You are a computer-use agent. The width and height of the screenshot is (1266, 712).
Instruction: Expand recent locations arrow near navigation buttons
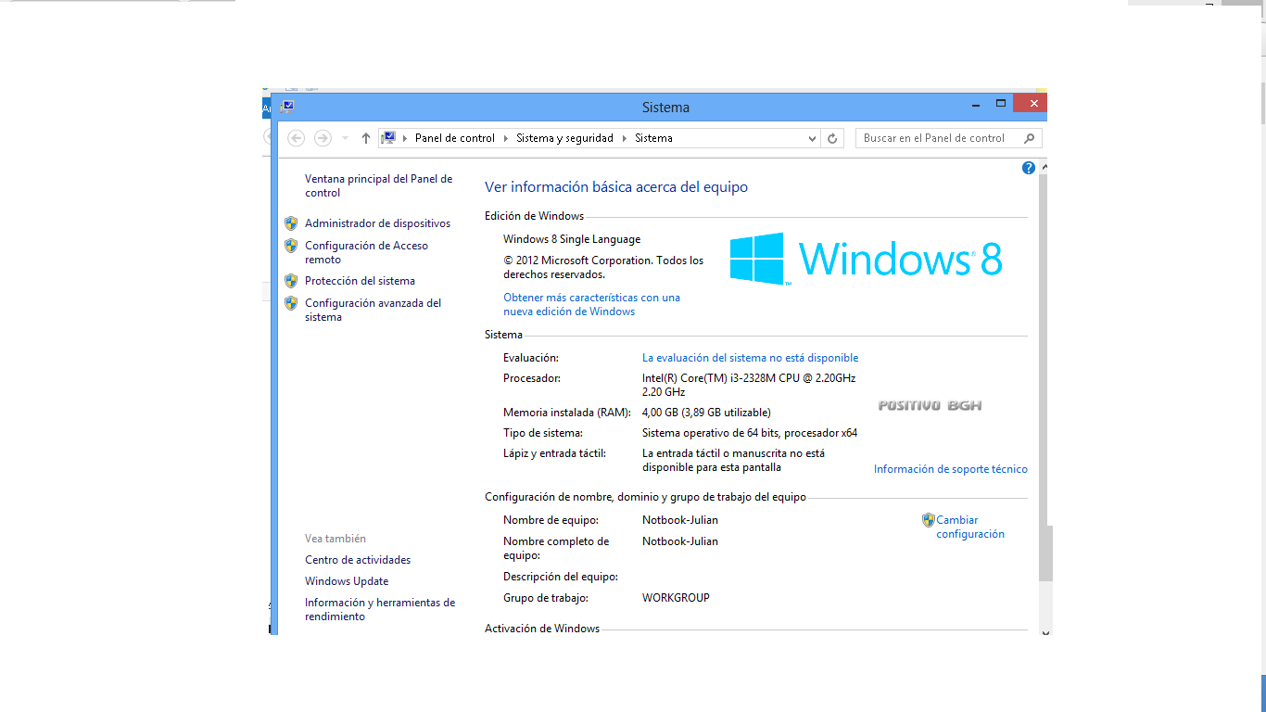pos(345,138)
